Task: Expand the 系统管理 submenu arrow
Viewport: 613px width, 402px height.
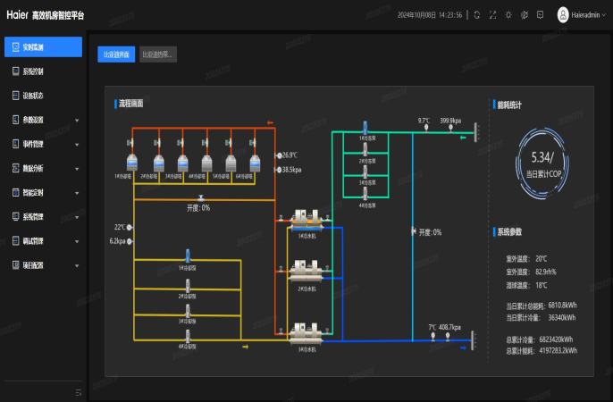Action: click(x=77, y=217)
